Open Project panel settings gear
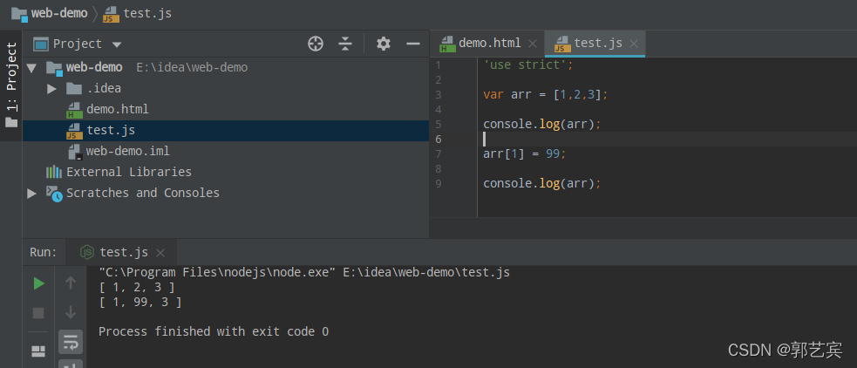Viewport: 857px width, 368px height. [x=384, y=44]
